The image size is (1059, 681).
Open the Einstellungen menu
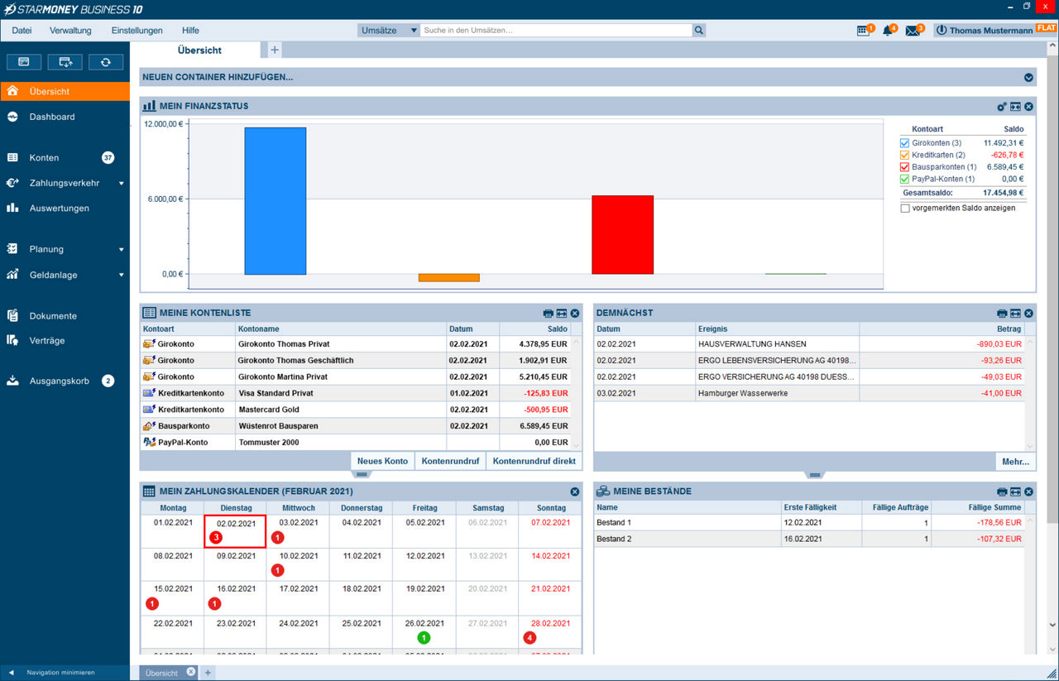(137, 31)
